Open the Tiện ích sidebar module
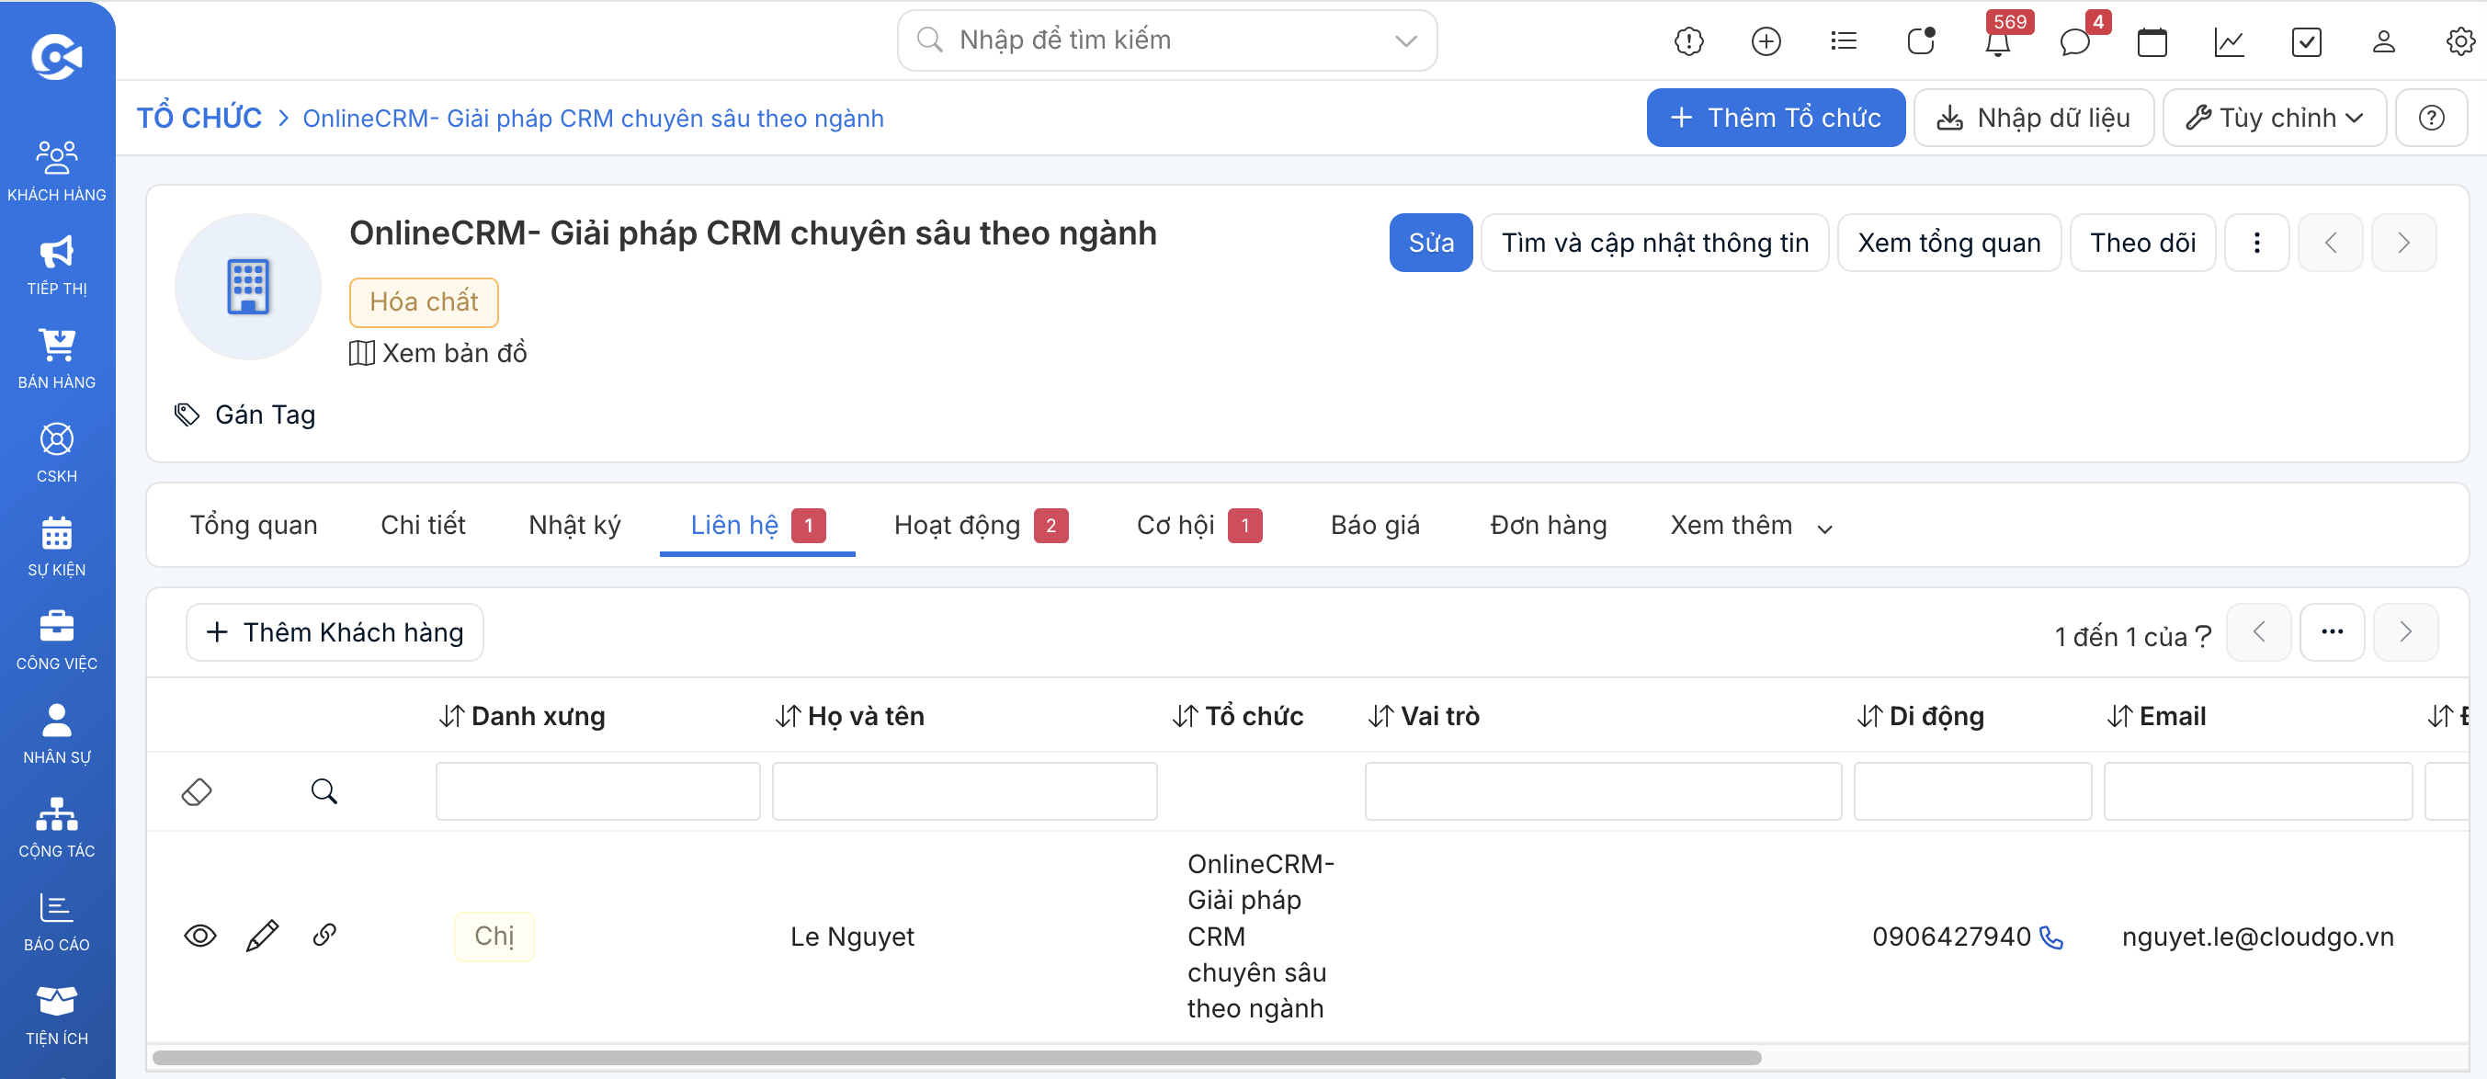This screenshot has width=2487, height=1079. [x=57, y=1014]
